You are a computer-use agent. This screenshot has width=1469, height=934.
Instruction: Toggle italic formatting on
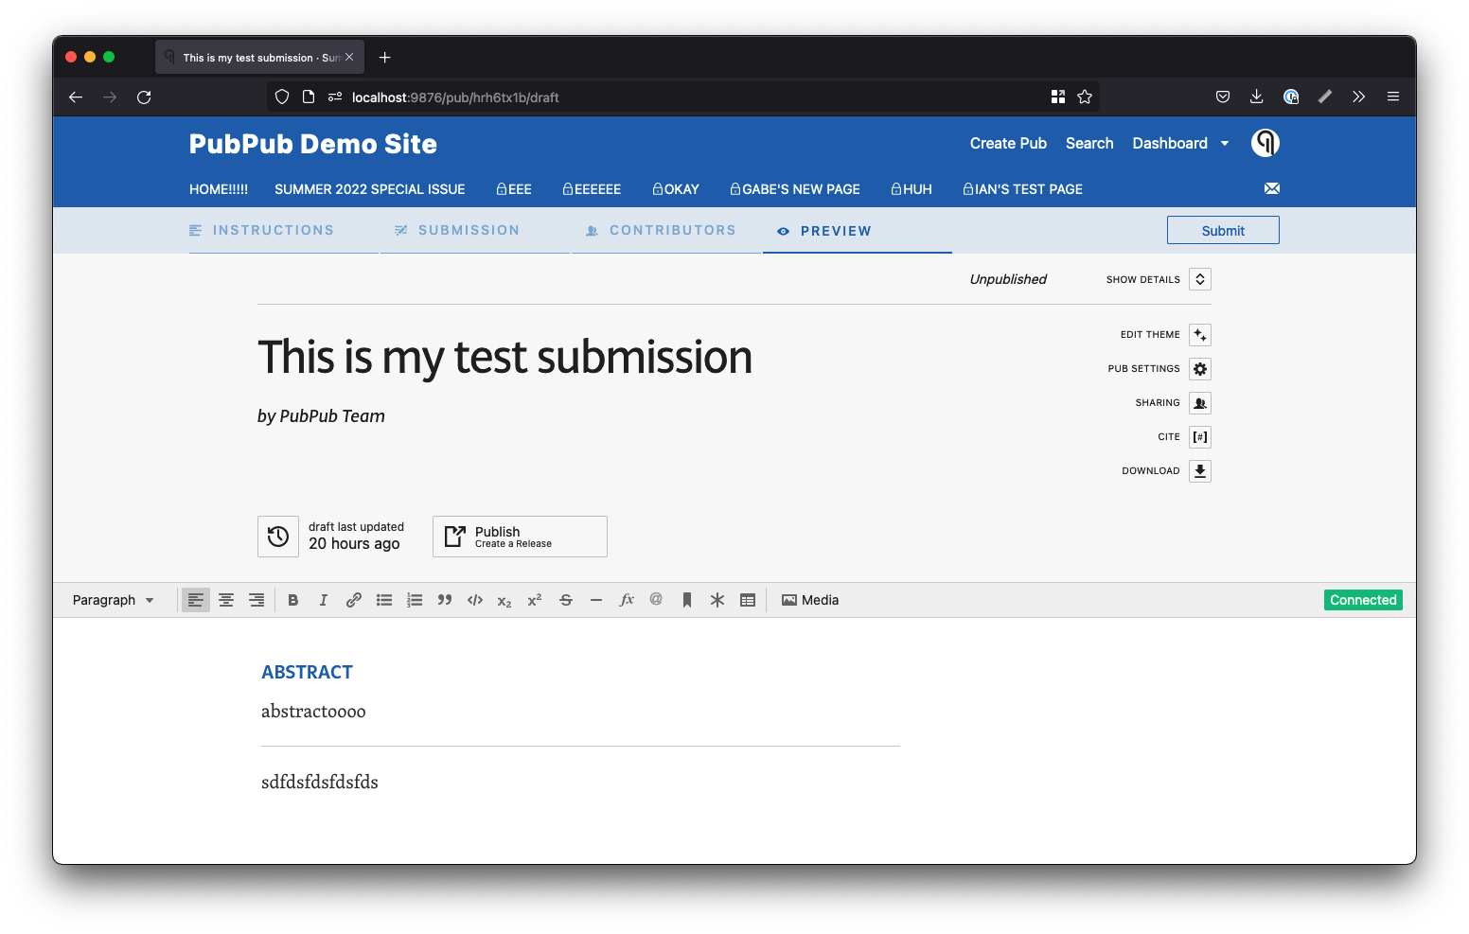323,599
